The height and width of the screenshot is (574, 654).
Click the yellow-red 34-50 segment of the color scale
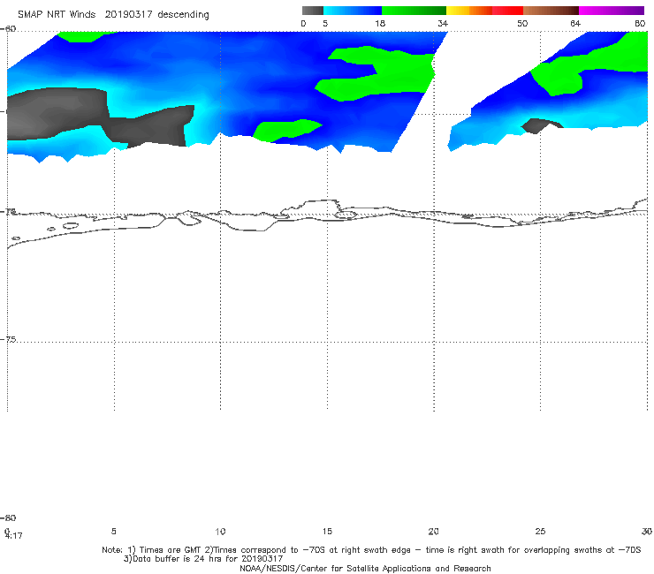tap(484, 11)
